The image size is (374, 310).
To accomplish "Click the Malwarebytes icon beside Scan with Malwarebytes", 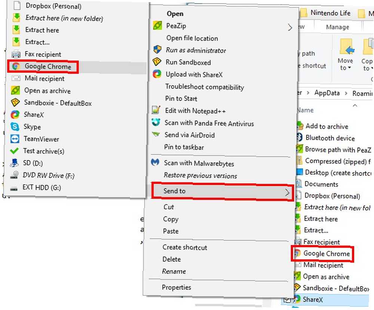I will (x=155, y=163).
